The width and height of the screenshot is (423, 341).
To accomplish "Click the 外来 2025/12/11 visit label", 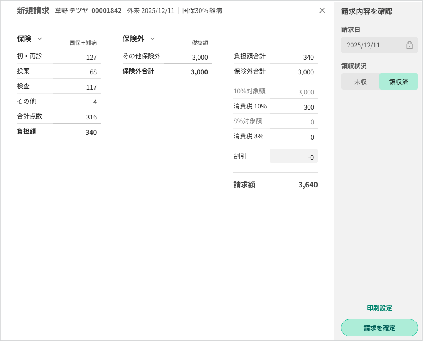I will click(151, 11).
